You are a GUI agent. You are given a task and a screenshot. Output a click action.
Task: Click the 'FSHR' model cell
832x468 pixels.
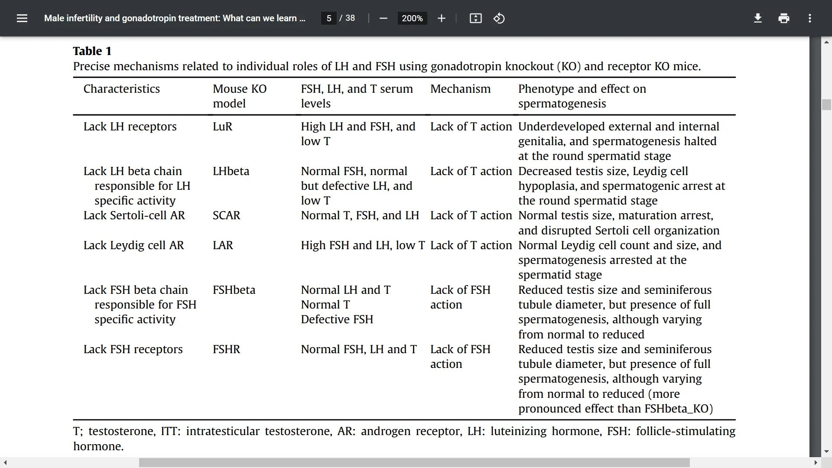226,349
